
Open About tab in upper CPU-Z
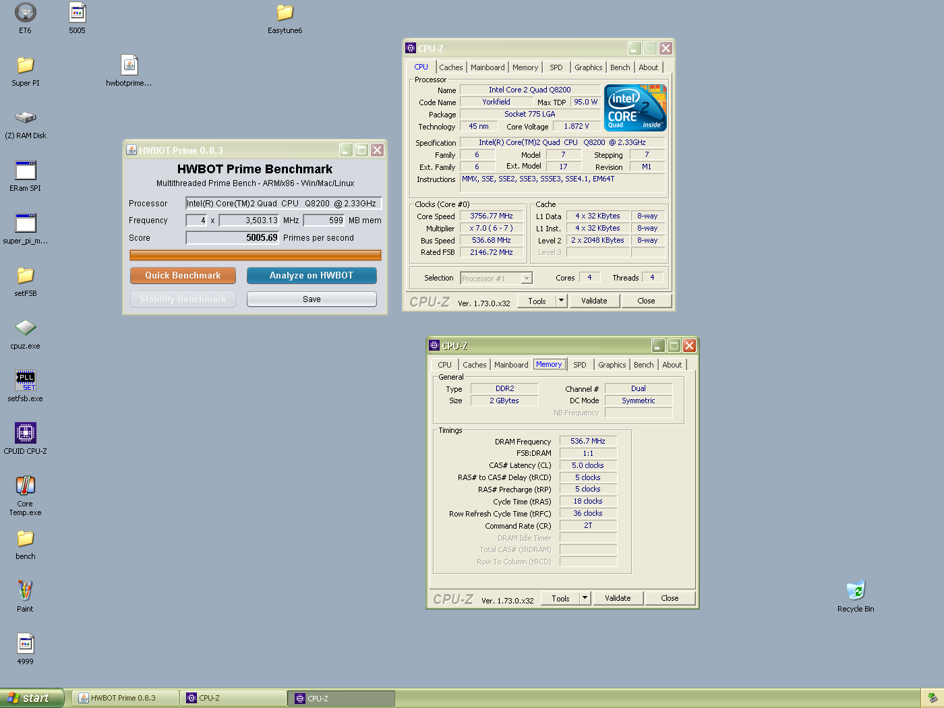point(648,67)
